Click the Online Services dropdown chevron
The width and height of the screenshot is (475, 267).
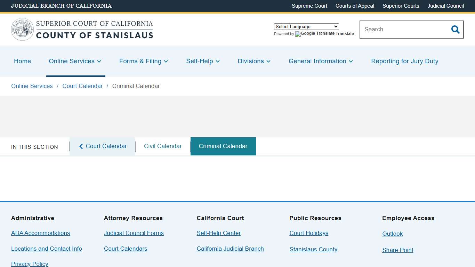99,61
